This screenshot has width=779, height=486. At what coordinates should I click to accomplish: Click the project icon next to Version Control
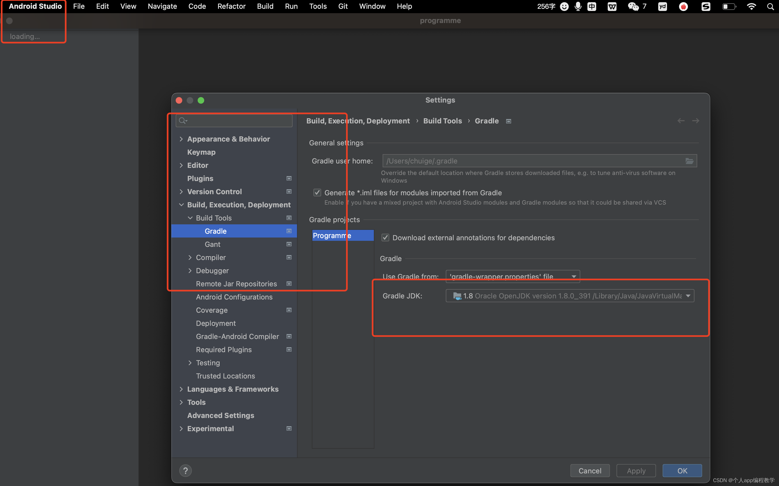[289, 191]
